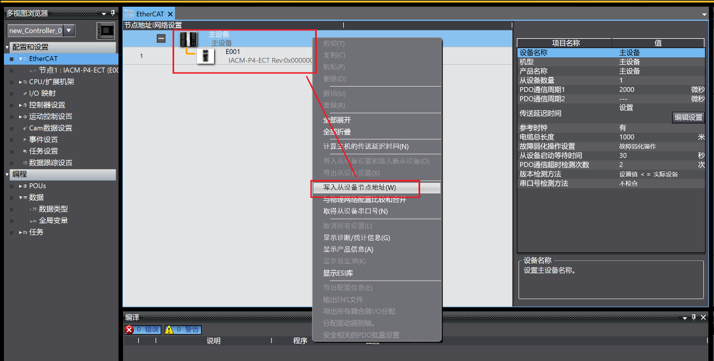Collapse the 数据 tree node
Viewport: 714px width, 361px height.
(x=20, y=197)
